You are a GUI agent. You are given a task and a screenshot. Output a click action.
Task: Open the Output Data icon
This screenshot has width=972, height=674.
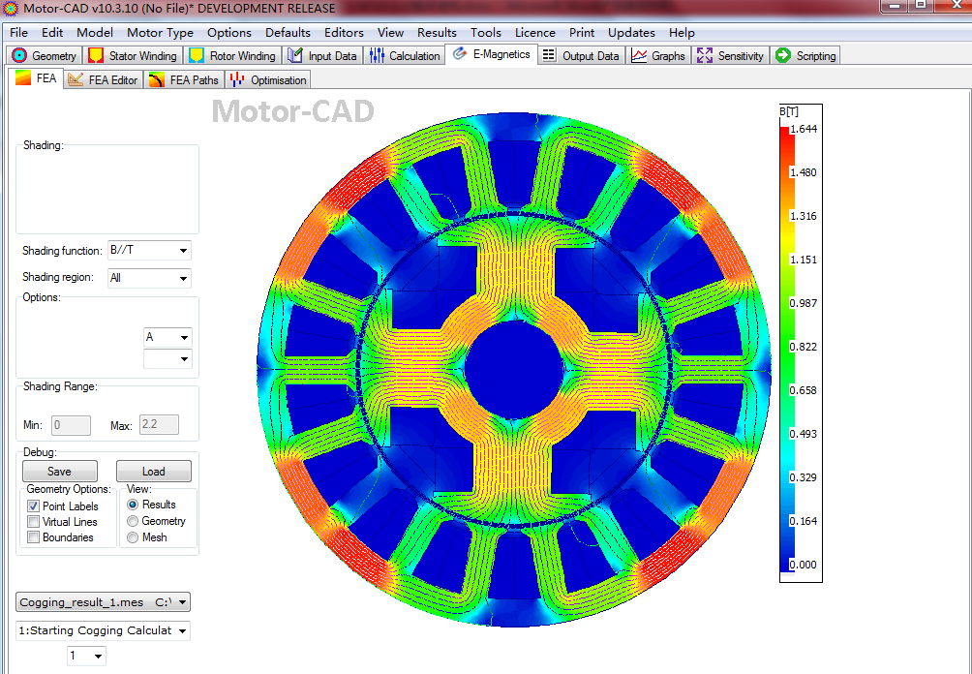pyautogui.click(x=549, y=55)
